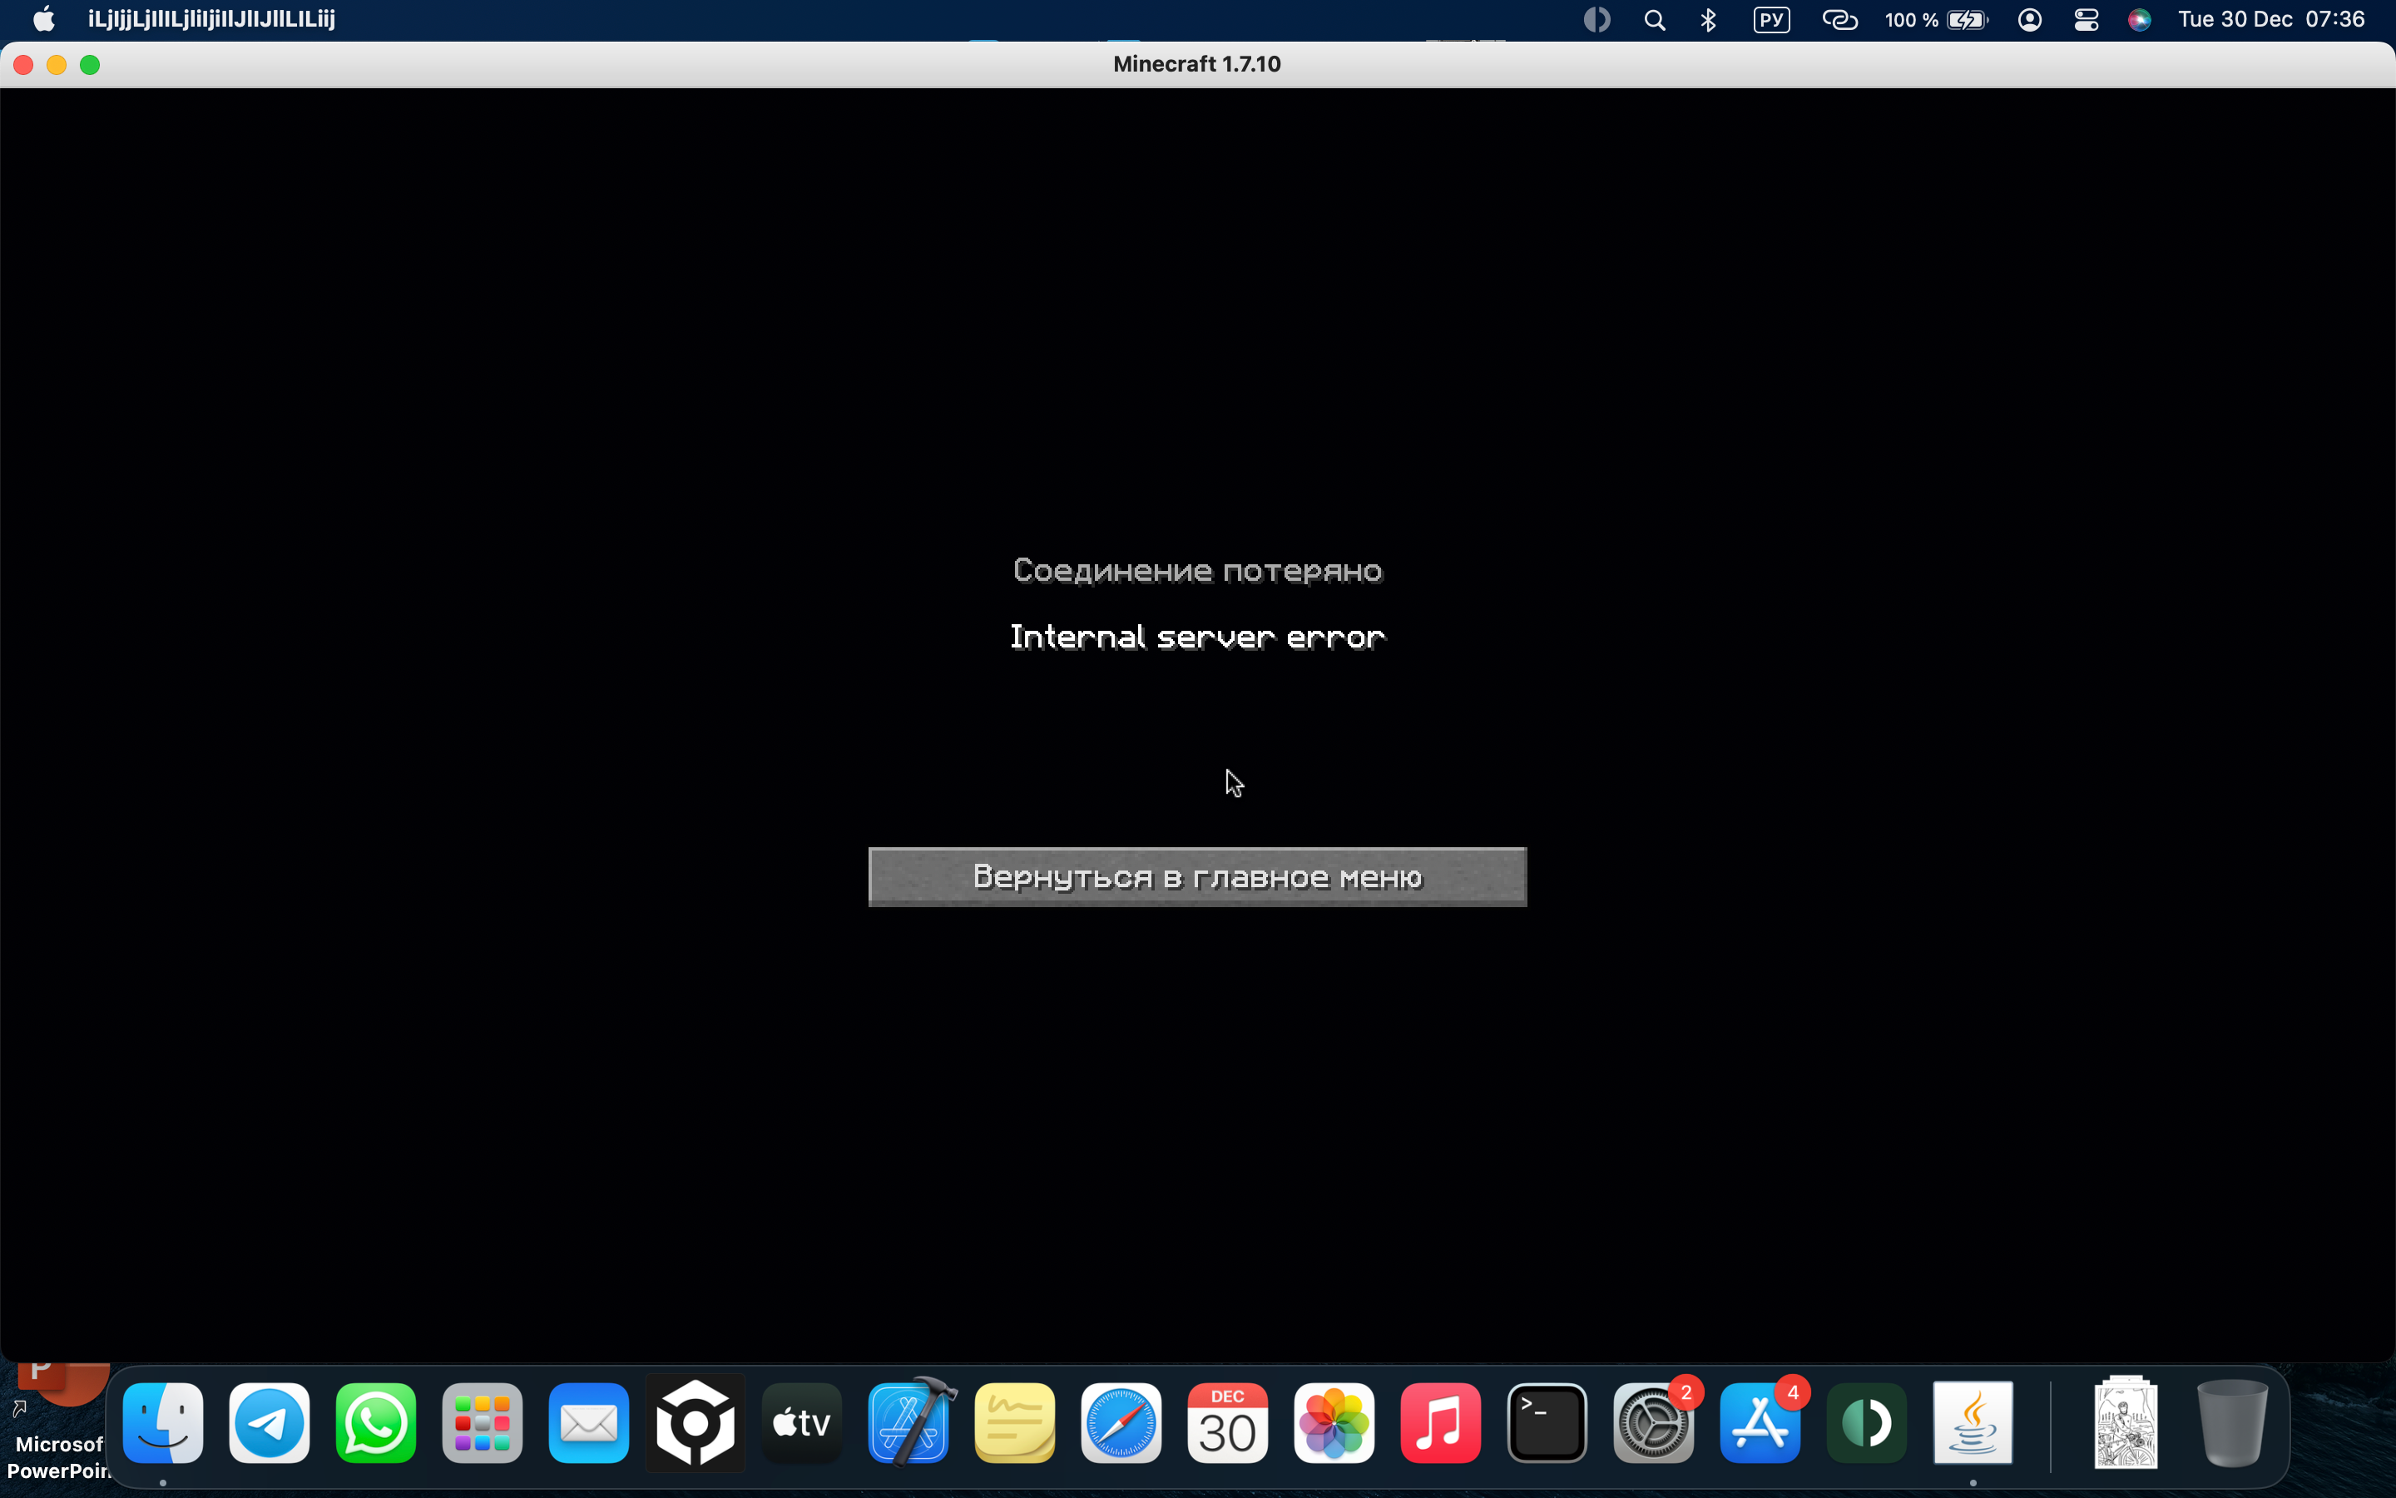2396x1498 pixels.
Task: Open System Settings with badge
Action: [x=1652, y=1423]
